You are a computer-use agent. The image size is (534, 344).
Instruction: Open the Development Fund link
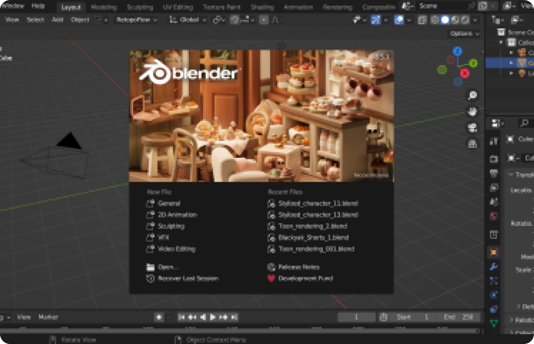[x=300, y=279]
